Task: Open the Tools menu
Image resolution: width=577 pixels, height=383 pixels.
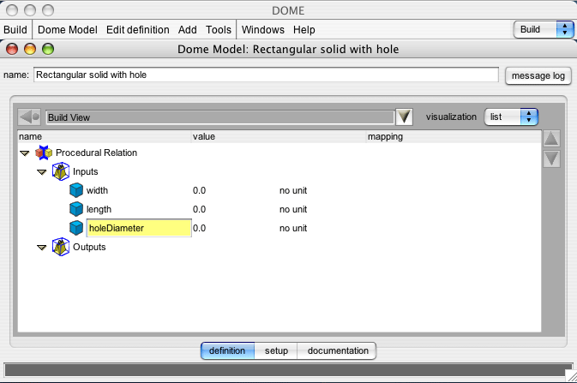Action: (219, 30)
